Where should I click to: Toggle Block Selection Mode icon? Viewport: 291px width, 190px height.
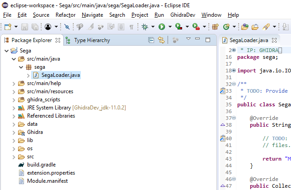point(121,27)
